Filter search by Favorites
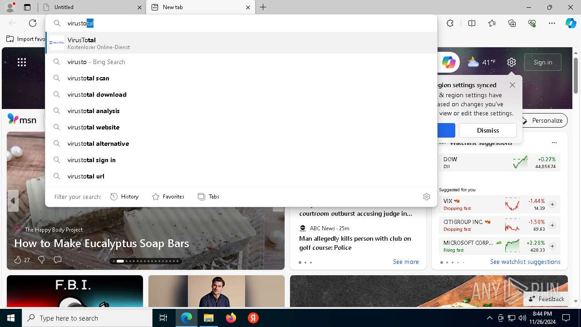This screenshot has width=581, height=327. (x=168, y=197)
